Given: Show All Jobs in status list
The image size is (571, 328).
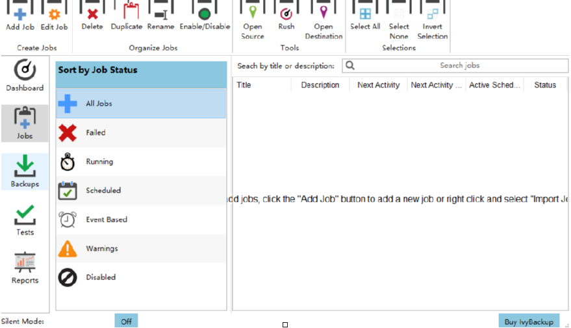Looking at the screenshot, I should pos(141,104).
